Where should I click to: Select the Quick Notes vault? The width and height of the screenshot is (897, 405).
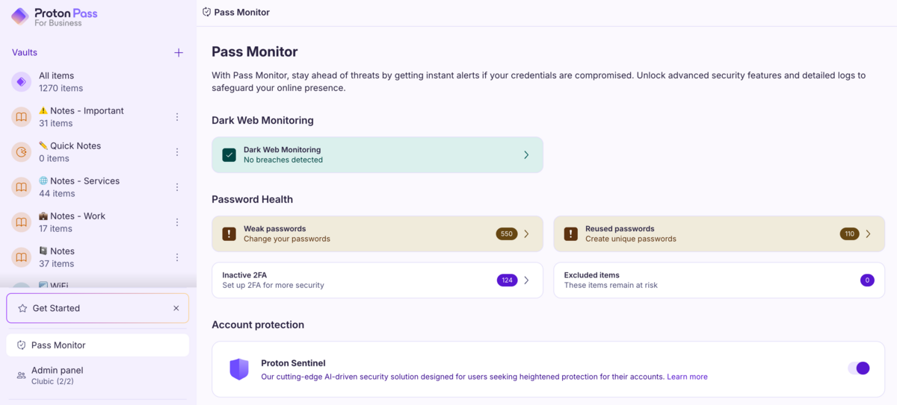pyautogui.click(x=97, y=152)
